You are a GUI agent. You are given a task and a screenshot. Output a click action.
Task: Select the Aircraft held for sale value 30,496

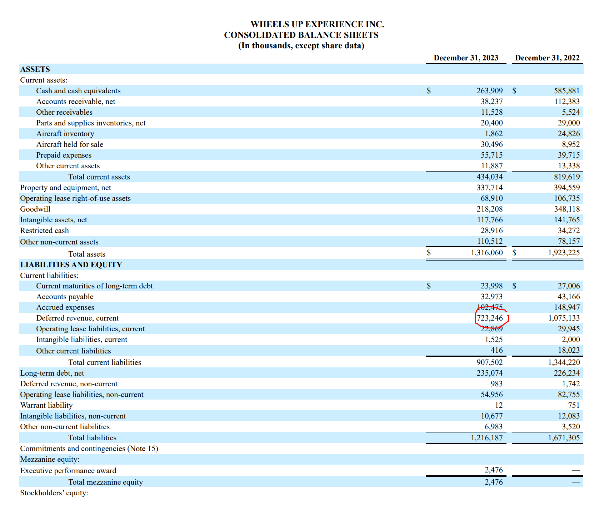click(492, 144)
